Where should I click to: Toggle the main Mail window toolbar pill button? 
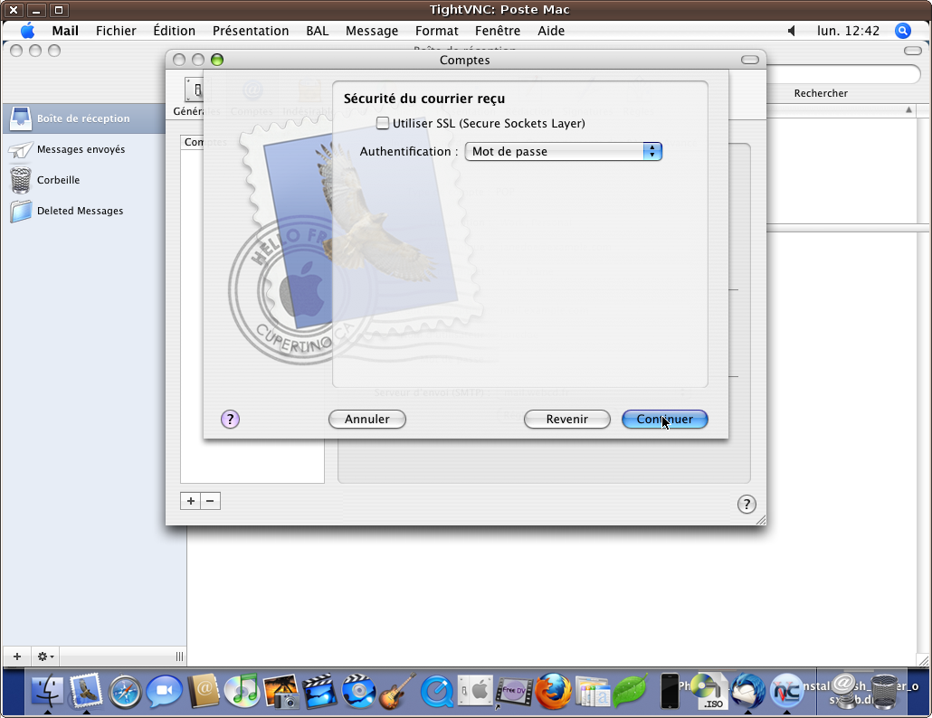point(912,51)
